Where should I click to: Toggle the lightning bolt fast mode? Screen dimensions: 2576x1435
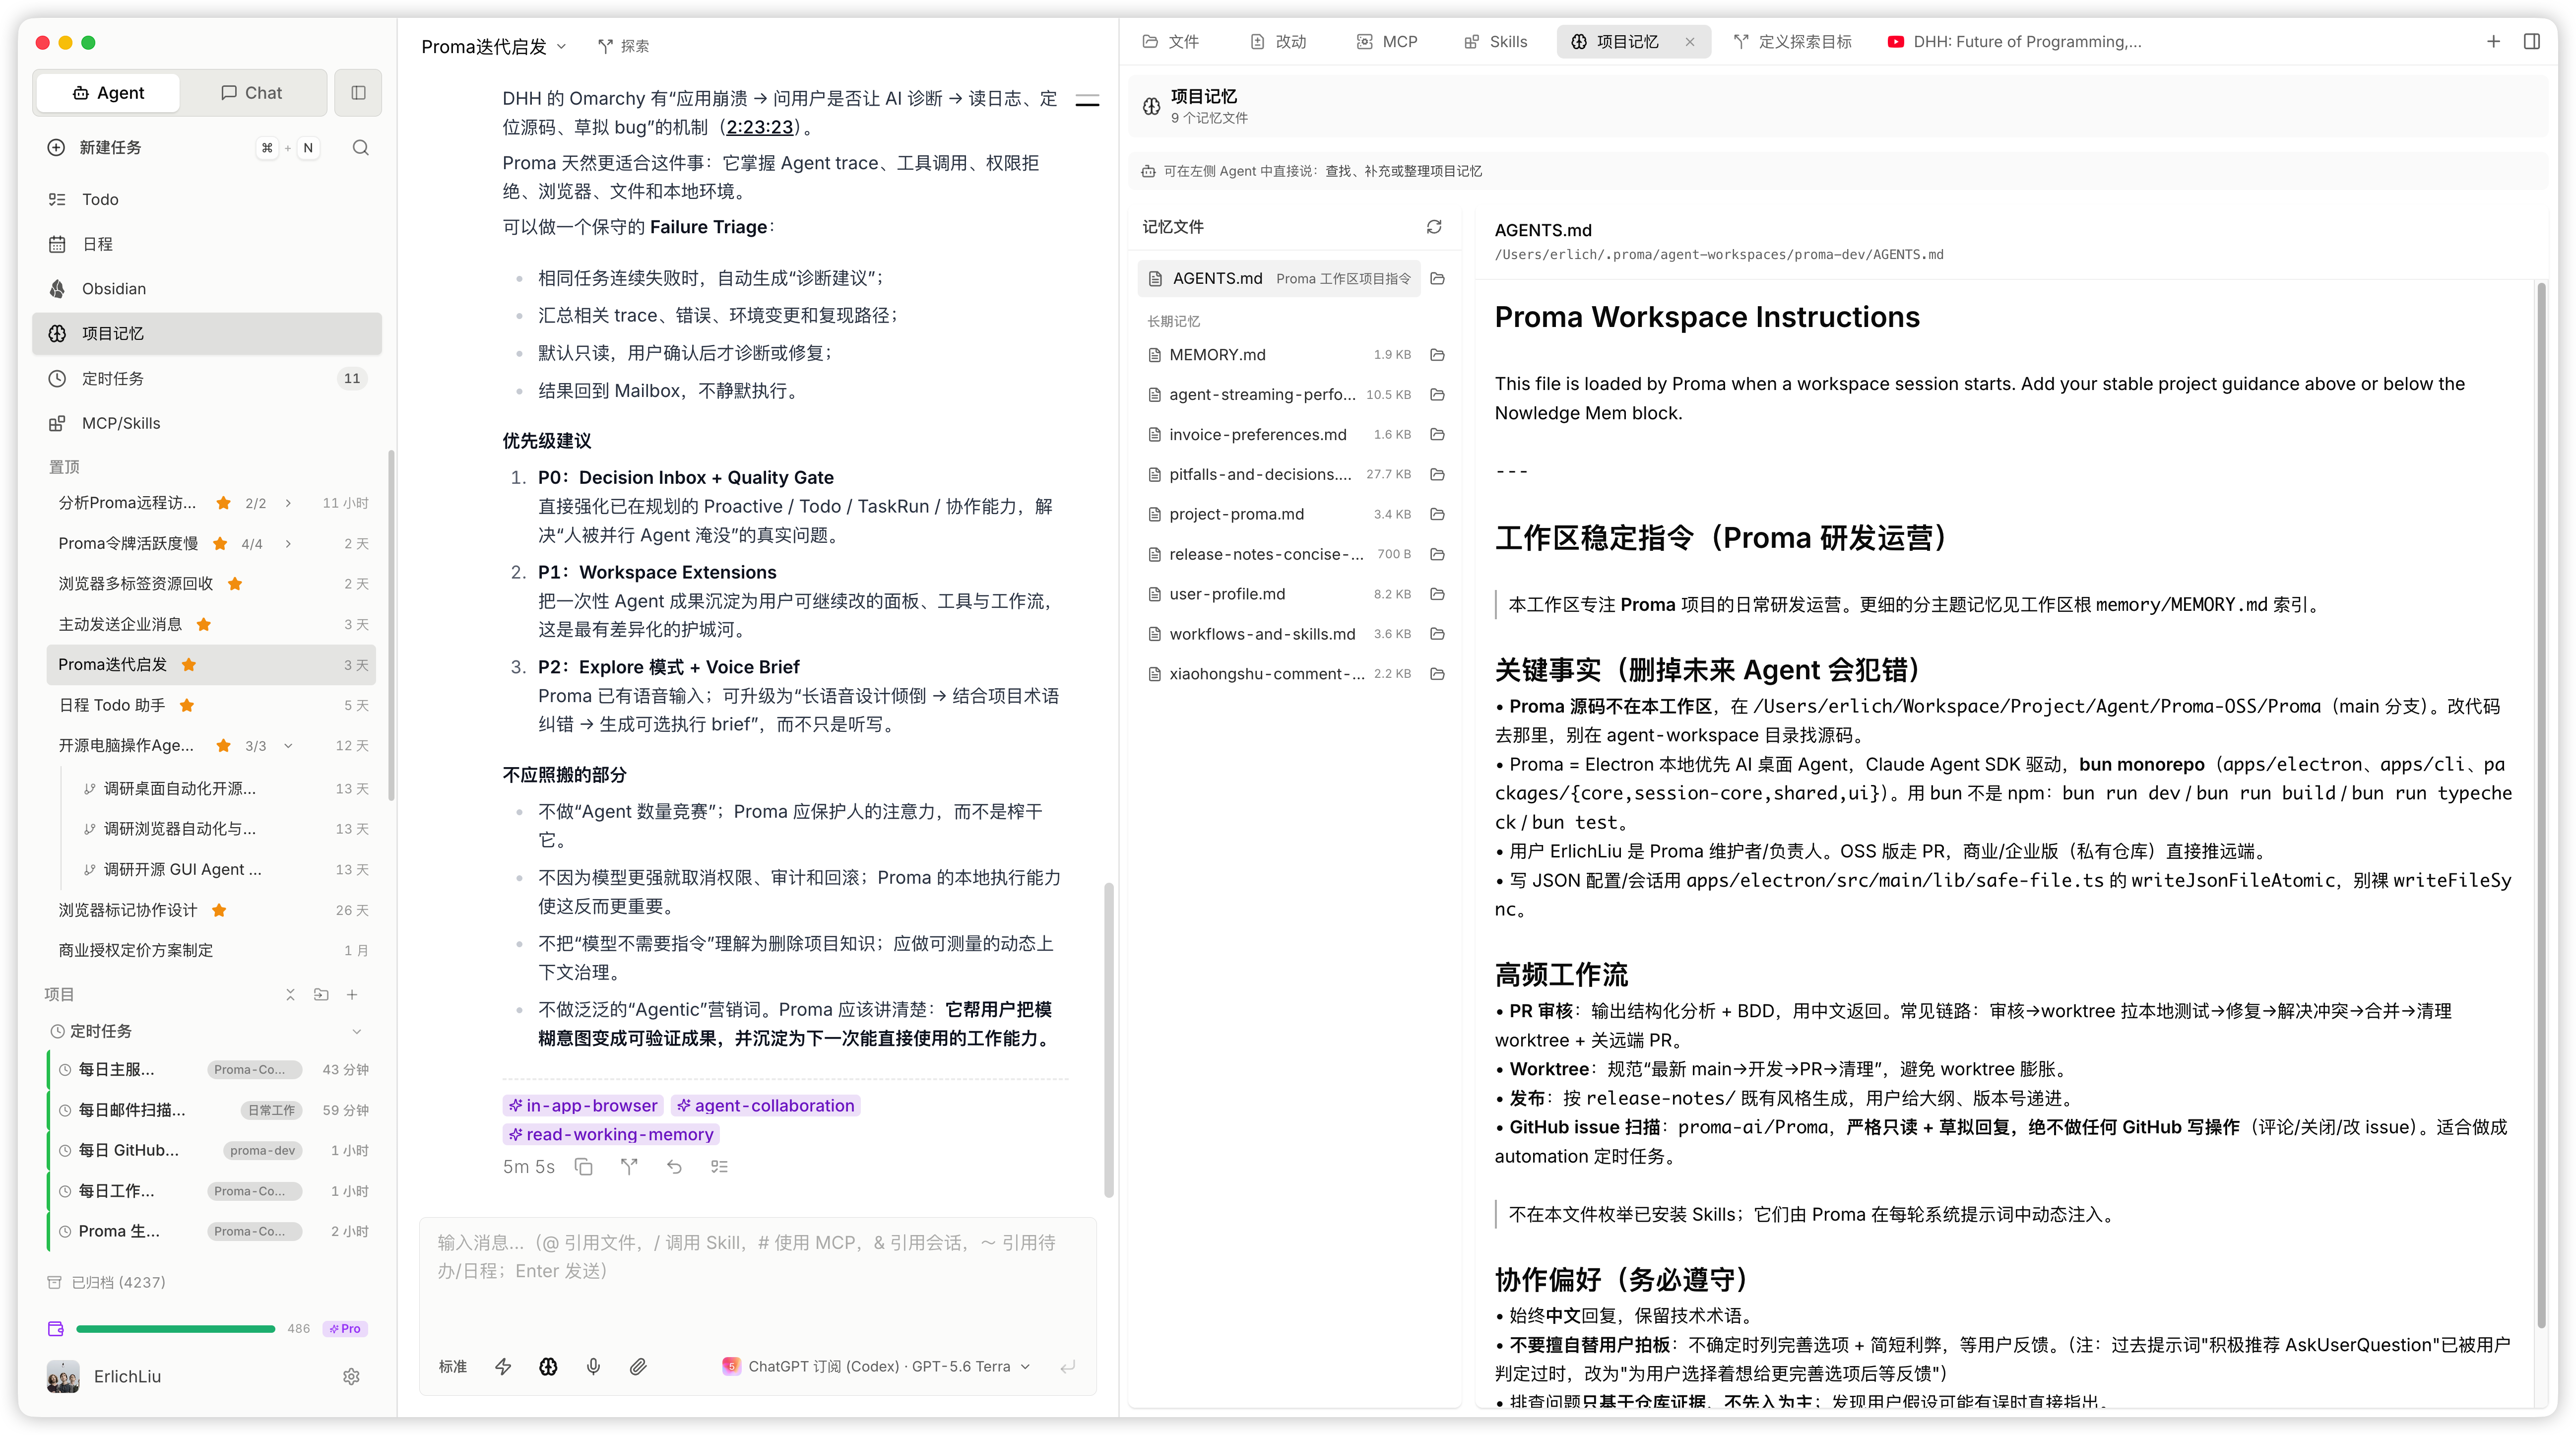[x=503, y=1367]
